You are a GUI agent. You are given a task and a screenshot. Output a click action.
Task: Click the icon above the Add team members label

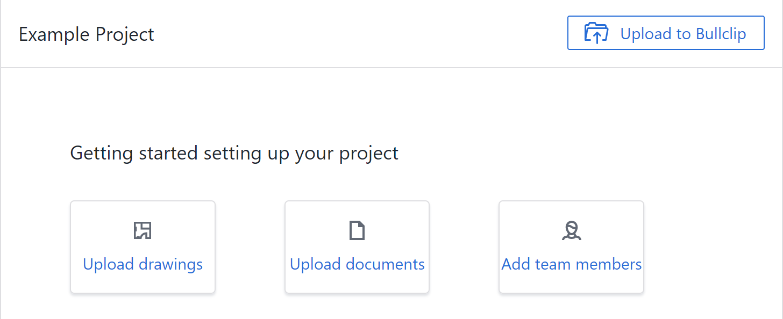click(x=571, y=230)
